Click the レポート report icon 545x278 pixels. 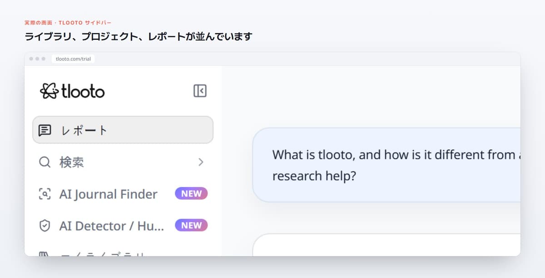tap(45, 130)
